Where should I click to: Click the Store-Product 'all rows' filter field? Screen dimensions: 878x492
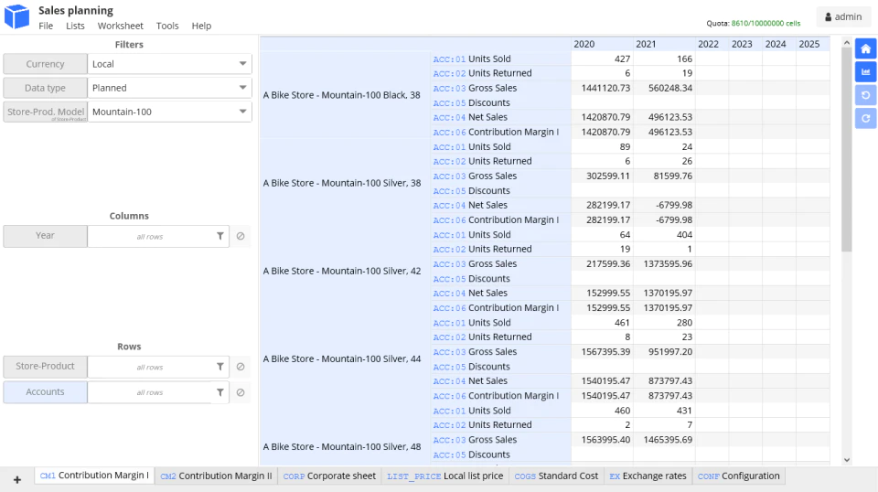149,367
